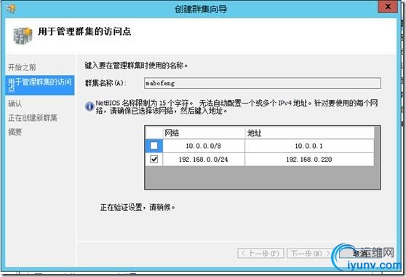Click the blue information icon
This screenshot has width=406, height=277.
(89, 106)
